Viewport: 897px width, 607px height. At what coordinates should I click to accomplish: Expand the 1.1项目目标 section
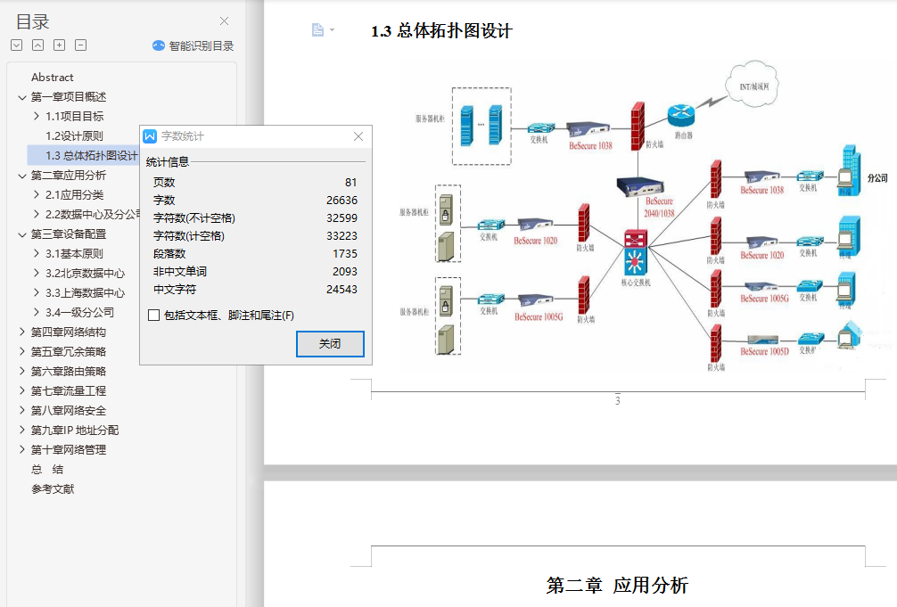coord(37,116)
